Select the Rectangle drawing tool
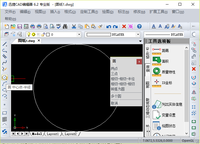This screenshot has width=200, height=144. coord(5,113)
